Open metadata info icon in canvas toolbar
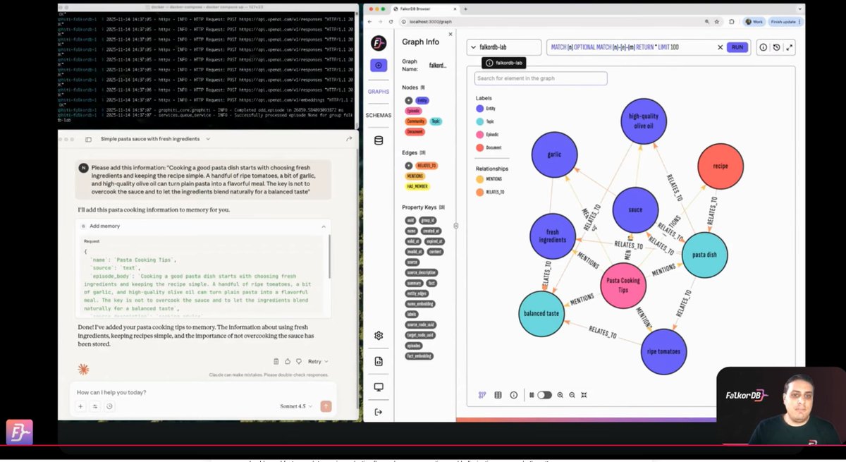Screen dimensions: 846x462 click(x=513, y=395)
